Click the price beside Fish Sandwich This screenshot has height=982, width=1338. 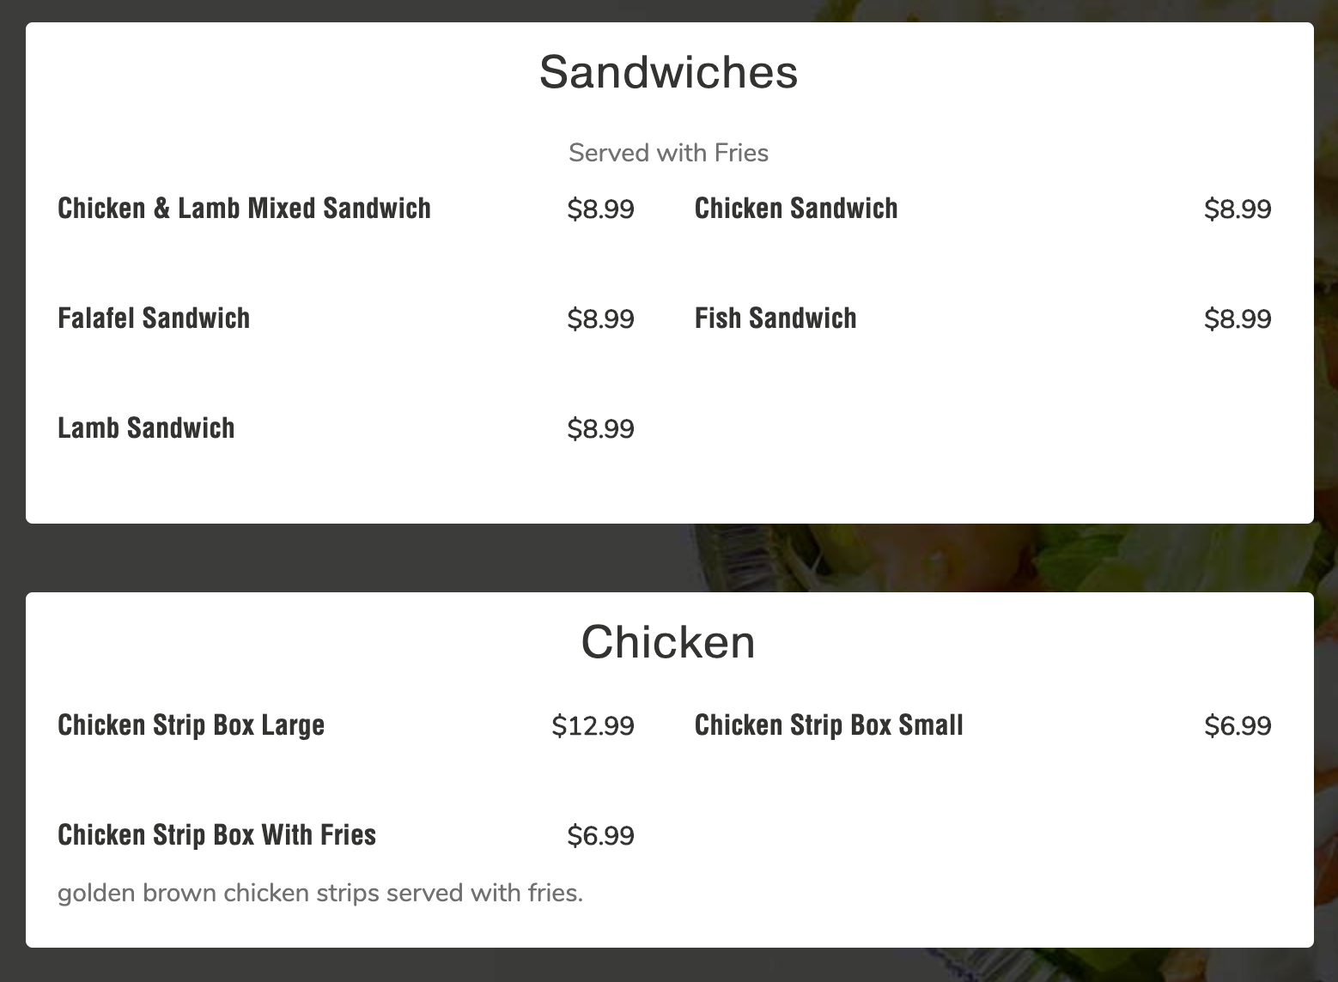point(1237,319)
